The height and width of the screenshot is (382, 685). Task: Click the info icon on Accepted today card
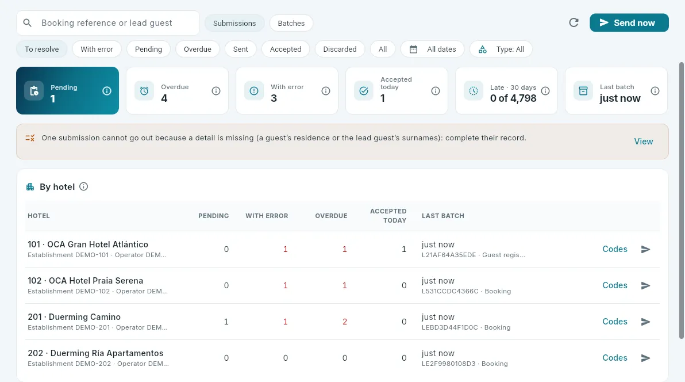[x=436, y=91]
